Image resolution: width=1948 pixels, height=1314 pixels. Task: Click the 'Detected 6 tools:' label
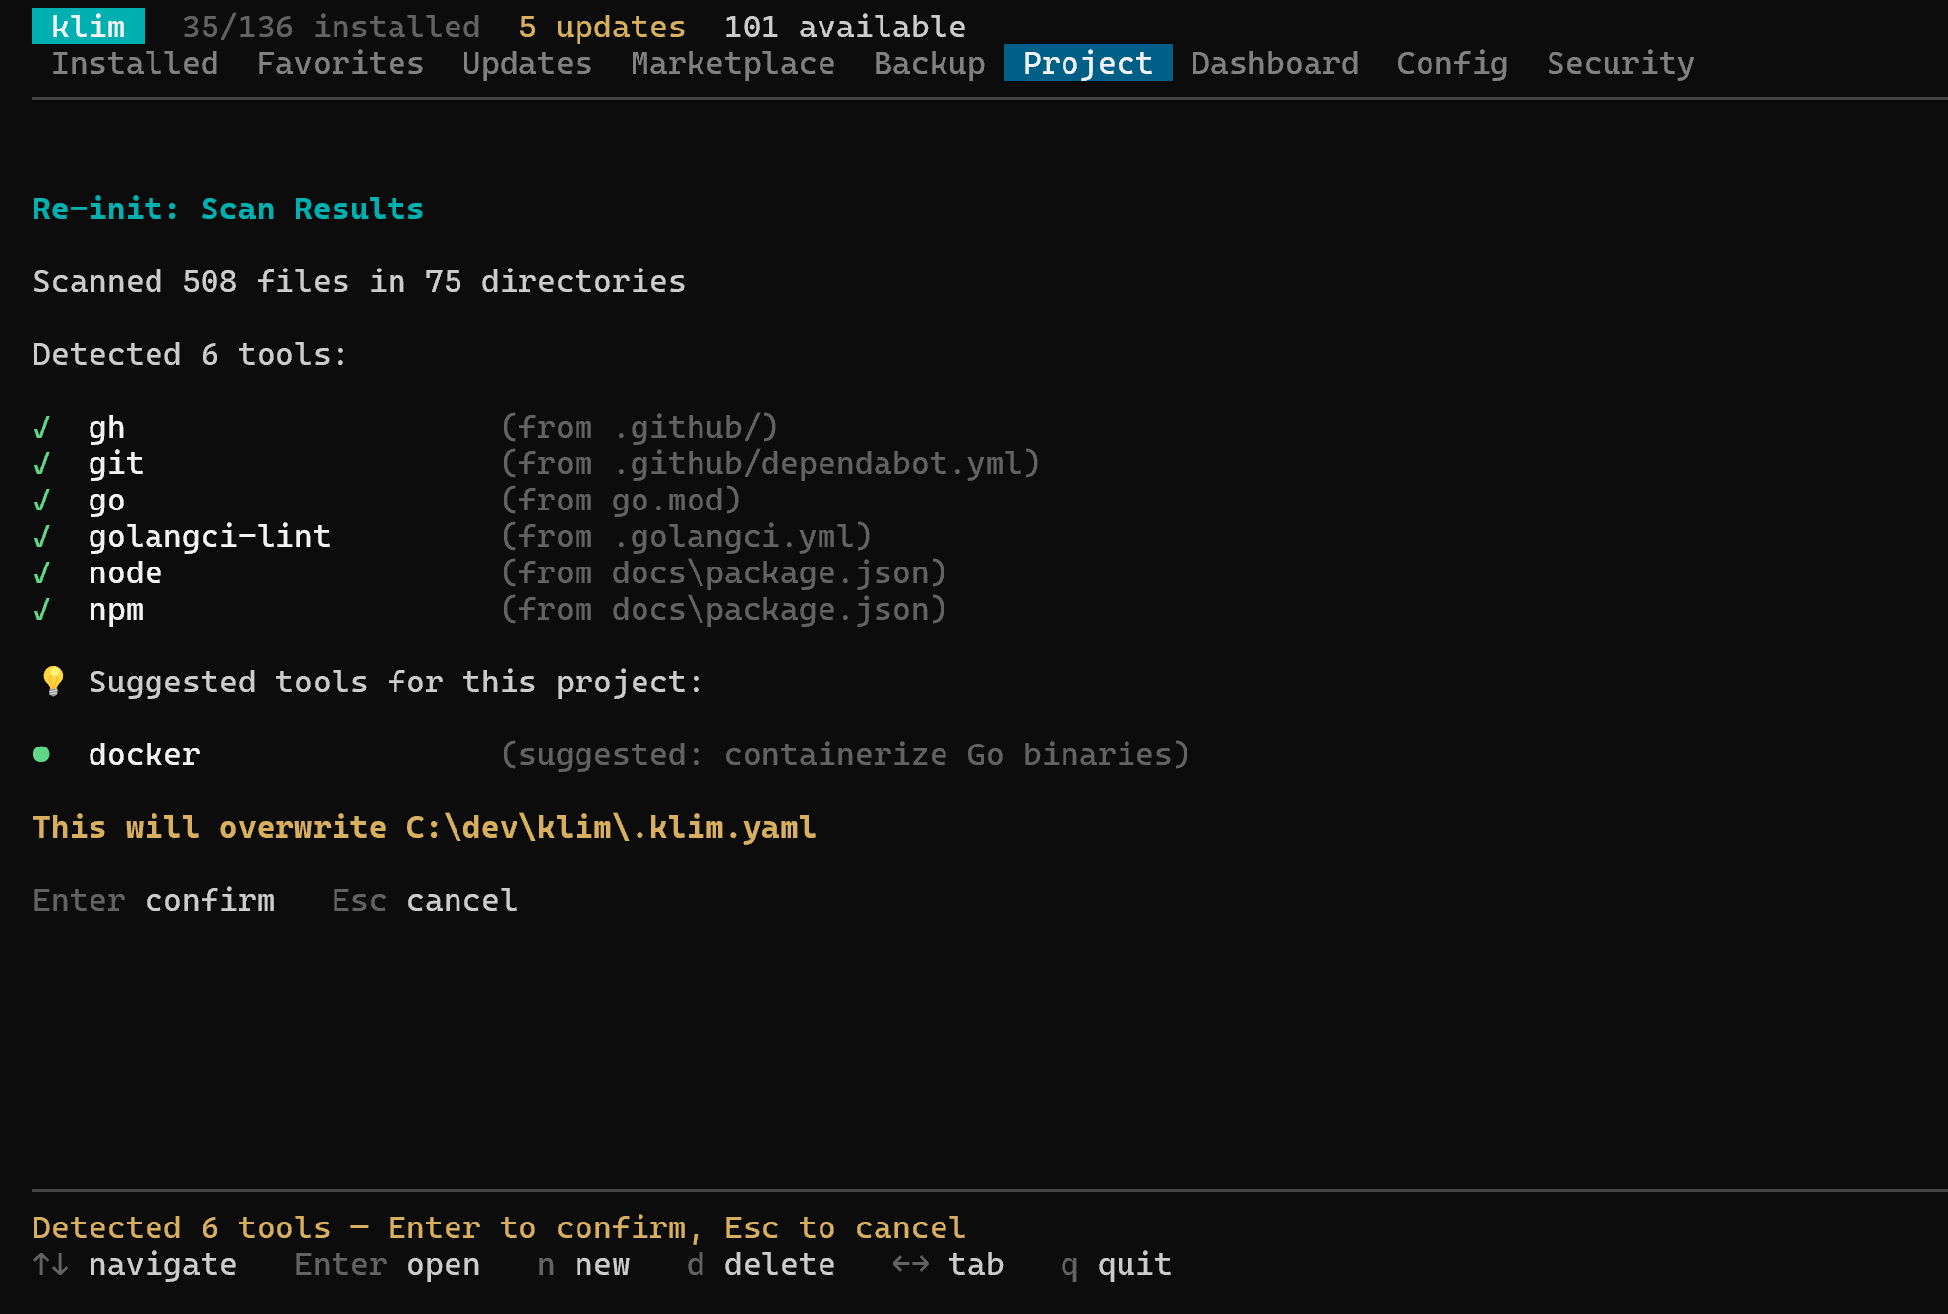(x=191, y=355)
